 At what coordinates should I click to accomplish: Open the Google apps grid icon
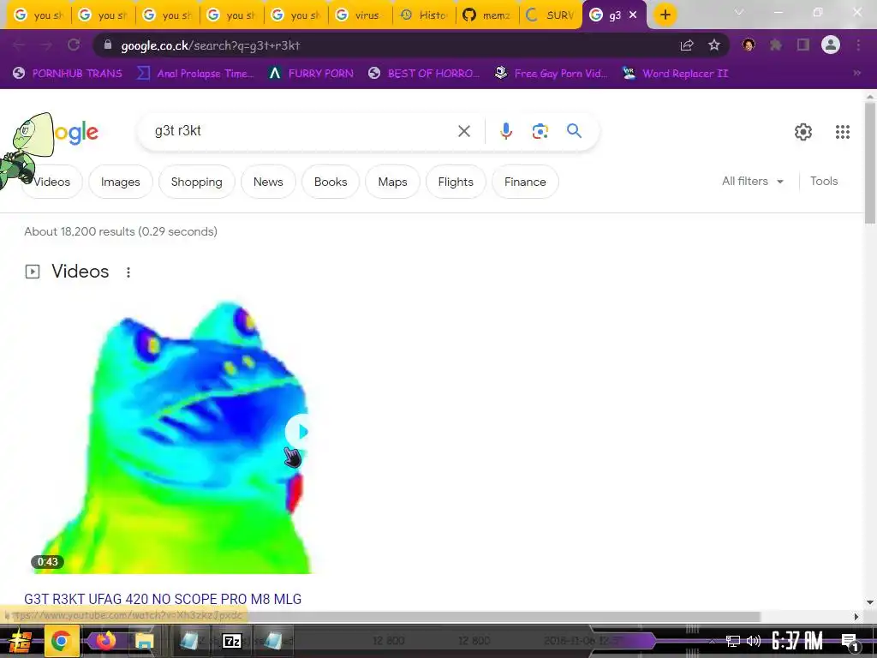coord(843,132)
